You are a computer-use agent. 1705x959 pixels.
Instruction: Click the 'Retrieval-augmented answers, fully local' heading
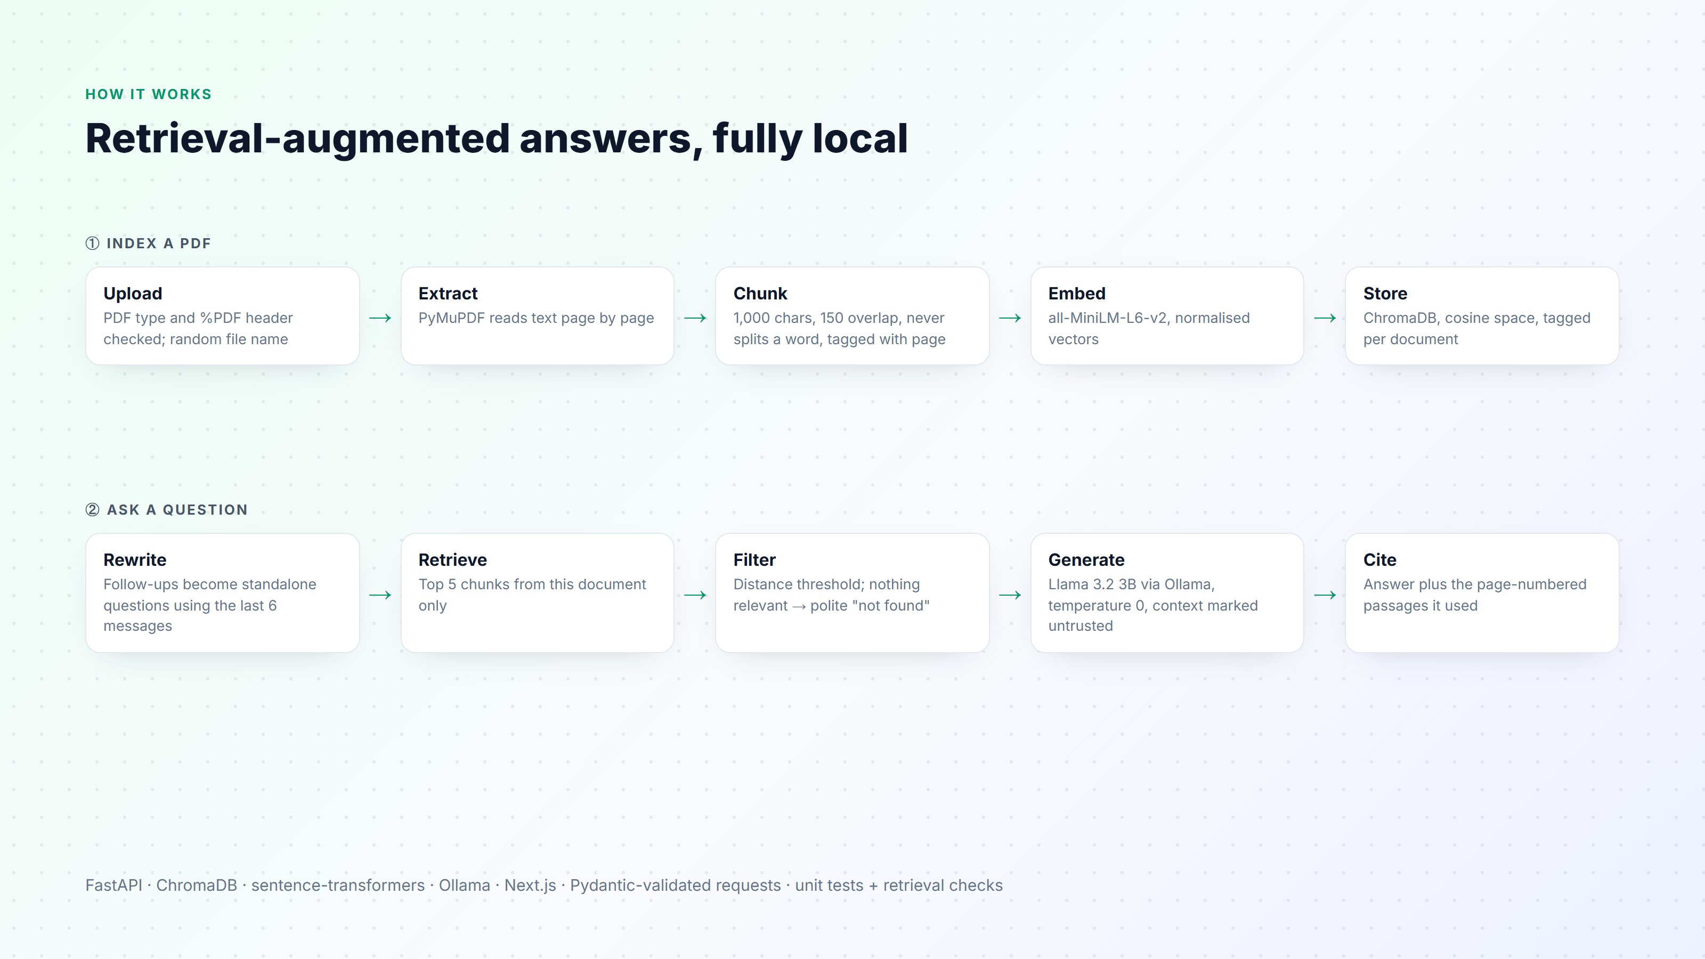click(x=497, y=139)
